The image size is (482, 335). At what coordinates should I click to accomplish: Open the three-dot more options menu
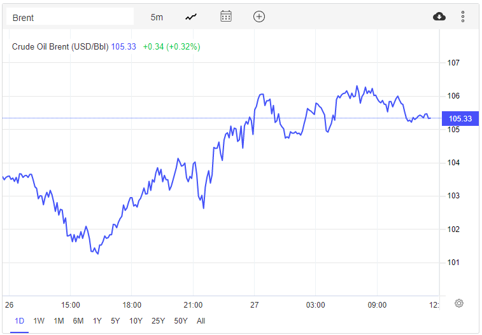[x=463, y=17]
